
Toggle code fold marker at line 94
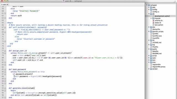[x=5, y=90]
